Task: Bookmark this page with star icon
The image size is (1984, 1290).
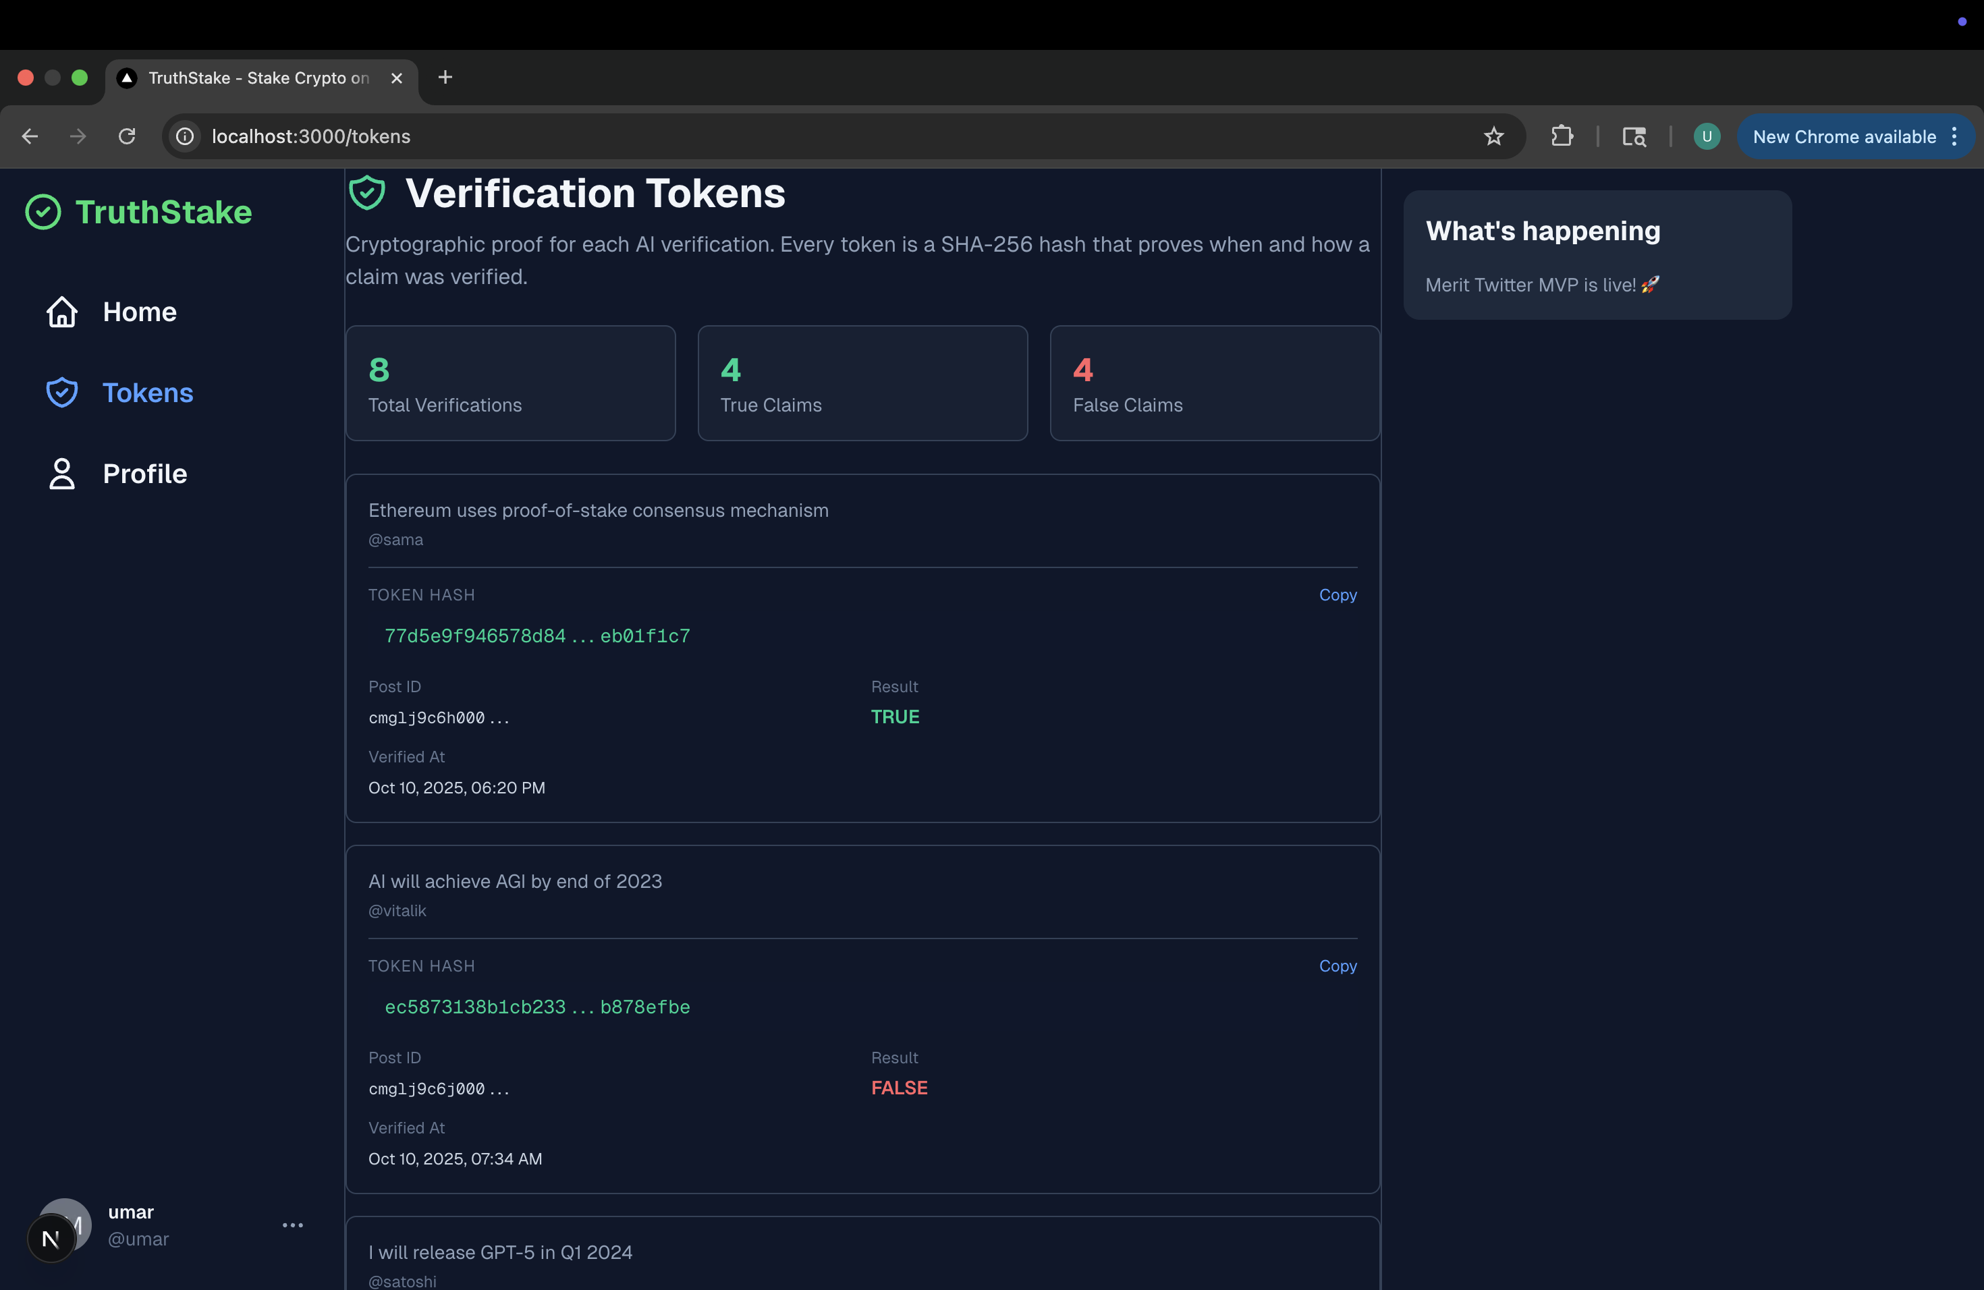Action: coord(1493,137)
